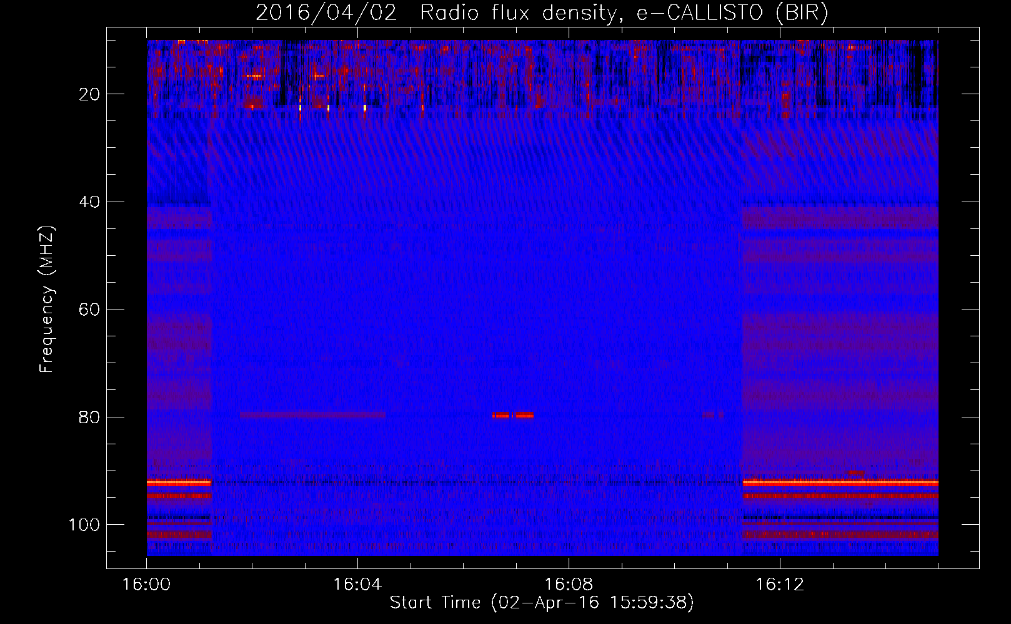Click the '40' frequency tick label
1011x624 pixels.
pyautogui.click(x=90, y=202)
